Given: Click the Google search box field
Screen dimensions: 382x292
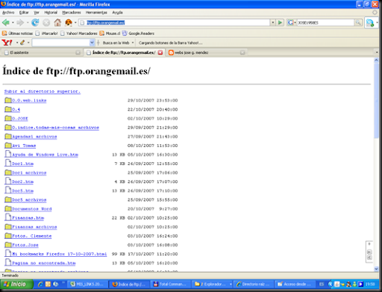Looking at the screenshot, I should click(x=325, y=22).
